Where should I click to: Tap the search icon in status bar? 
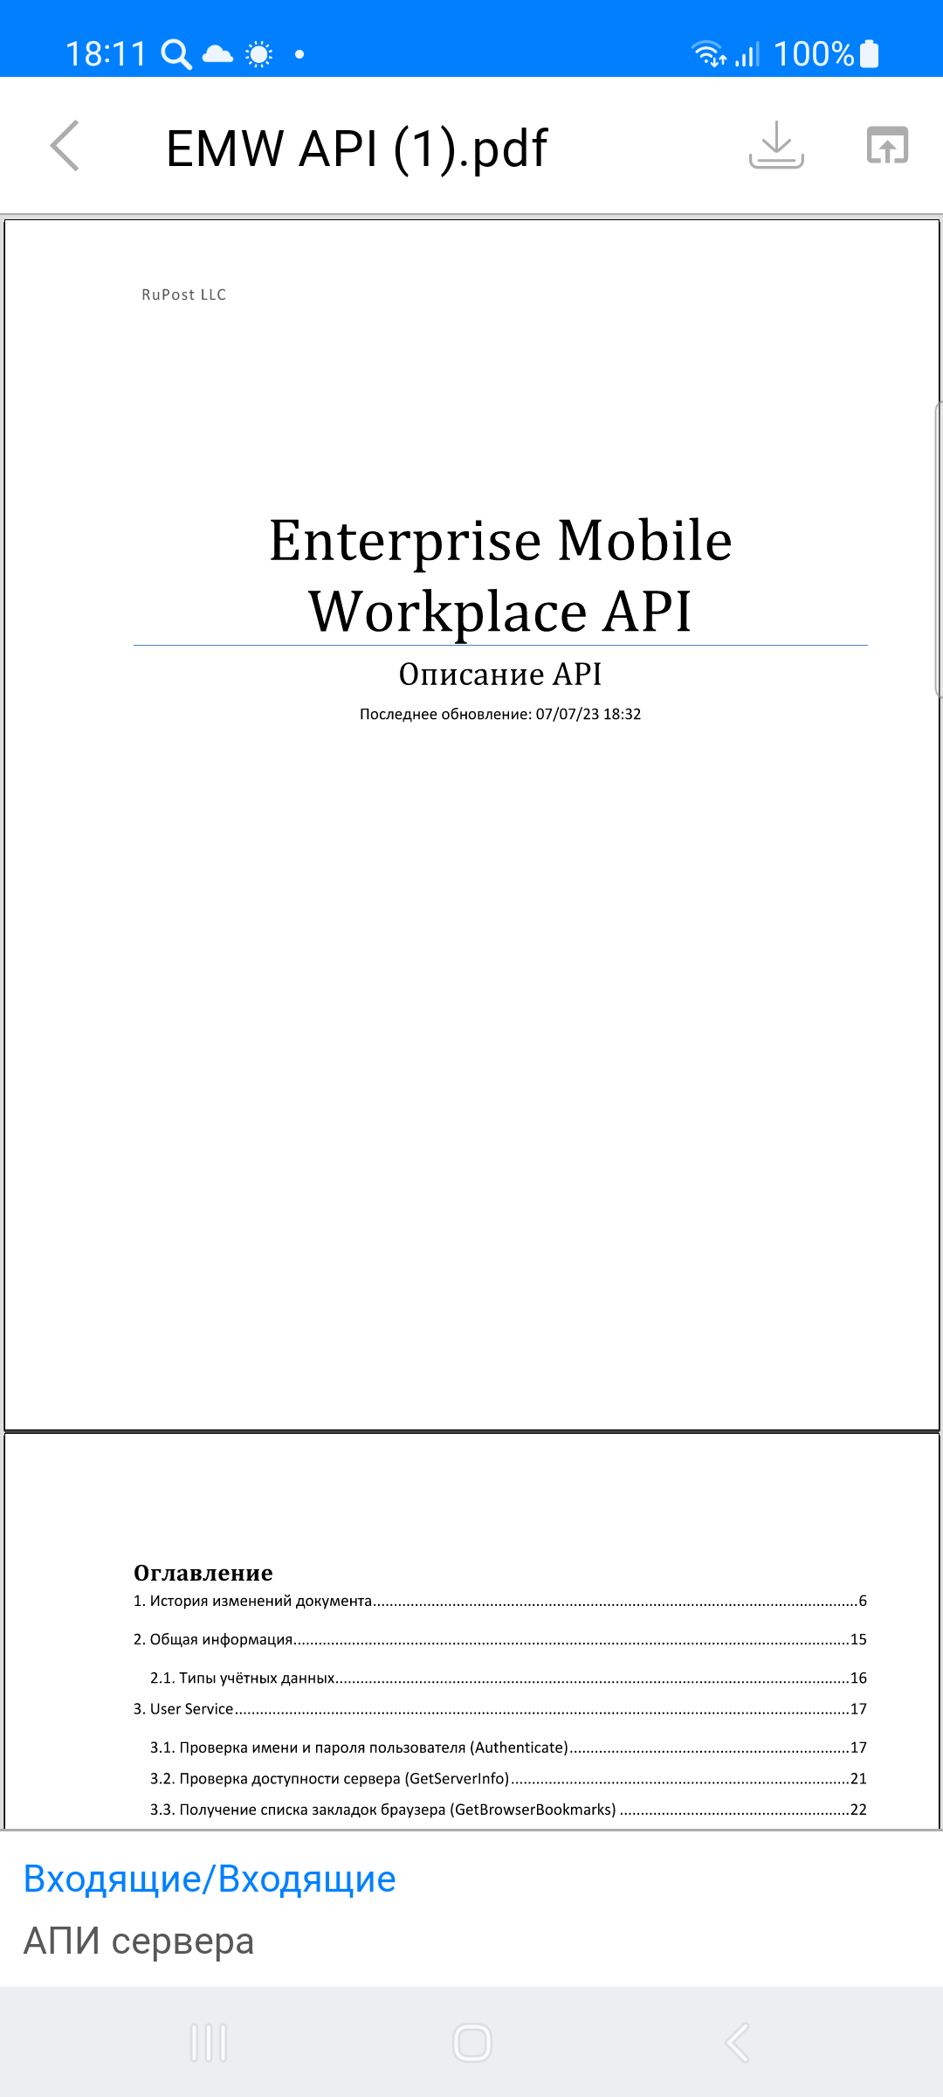[176, 54]
